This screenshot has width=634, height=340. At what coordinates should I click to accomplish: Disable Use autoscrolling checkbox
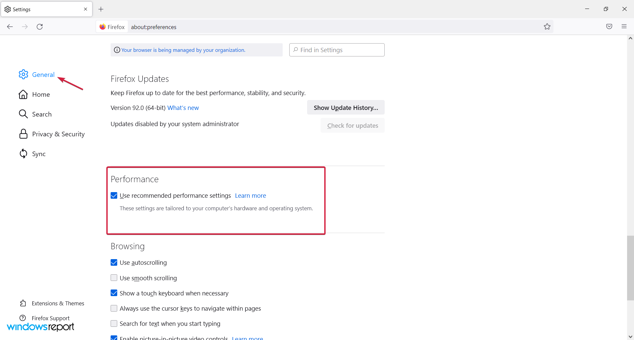tap(114, 262)
